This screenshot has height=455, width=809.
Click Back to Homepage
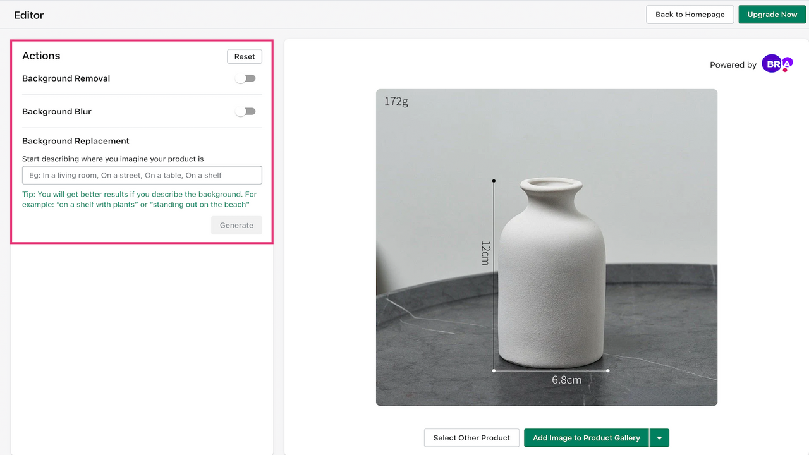690,14
